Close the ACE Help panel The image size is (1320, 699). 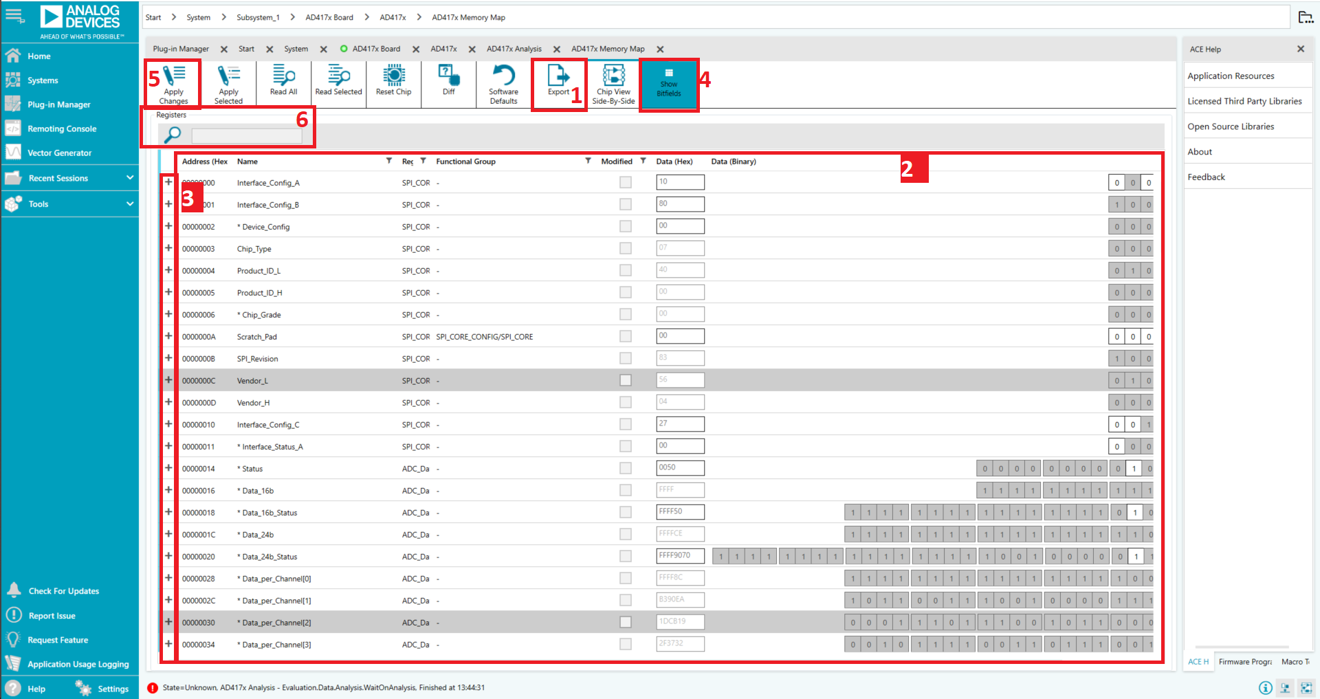point(1301,49)
